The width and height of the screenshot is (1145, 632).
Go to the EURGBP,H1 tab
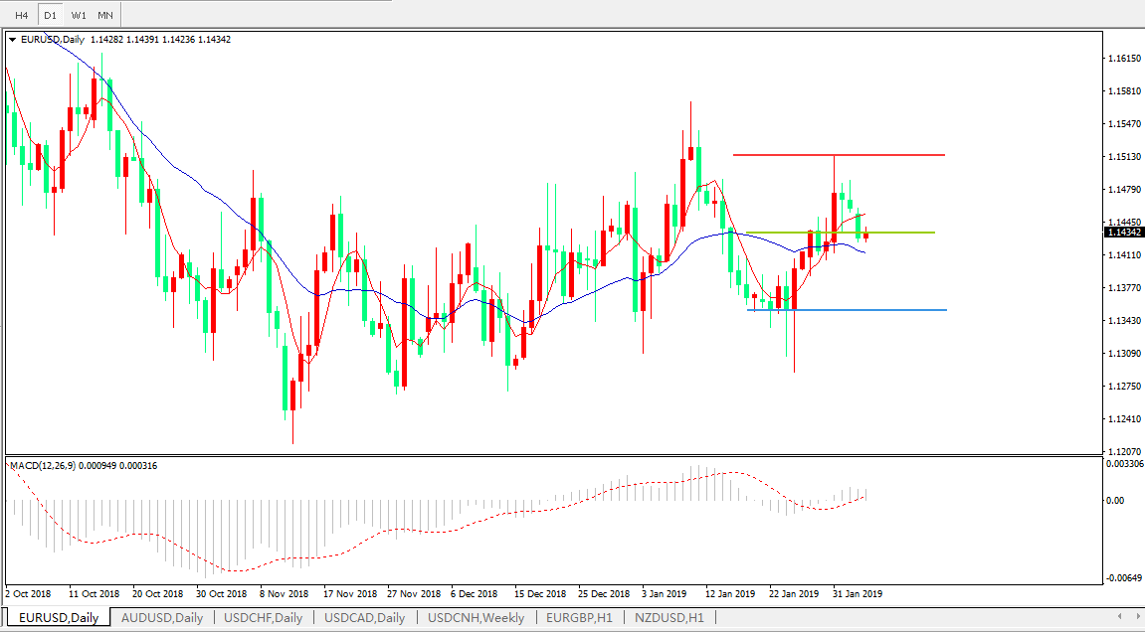pos(578,618)
